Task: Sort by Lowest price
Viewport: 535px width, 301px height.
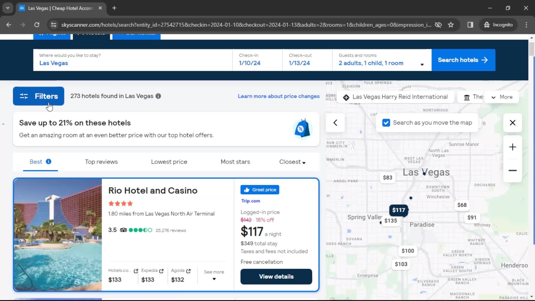Action: (x=169, y=162)
